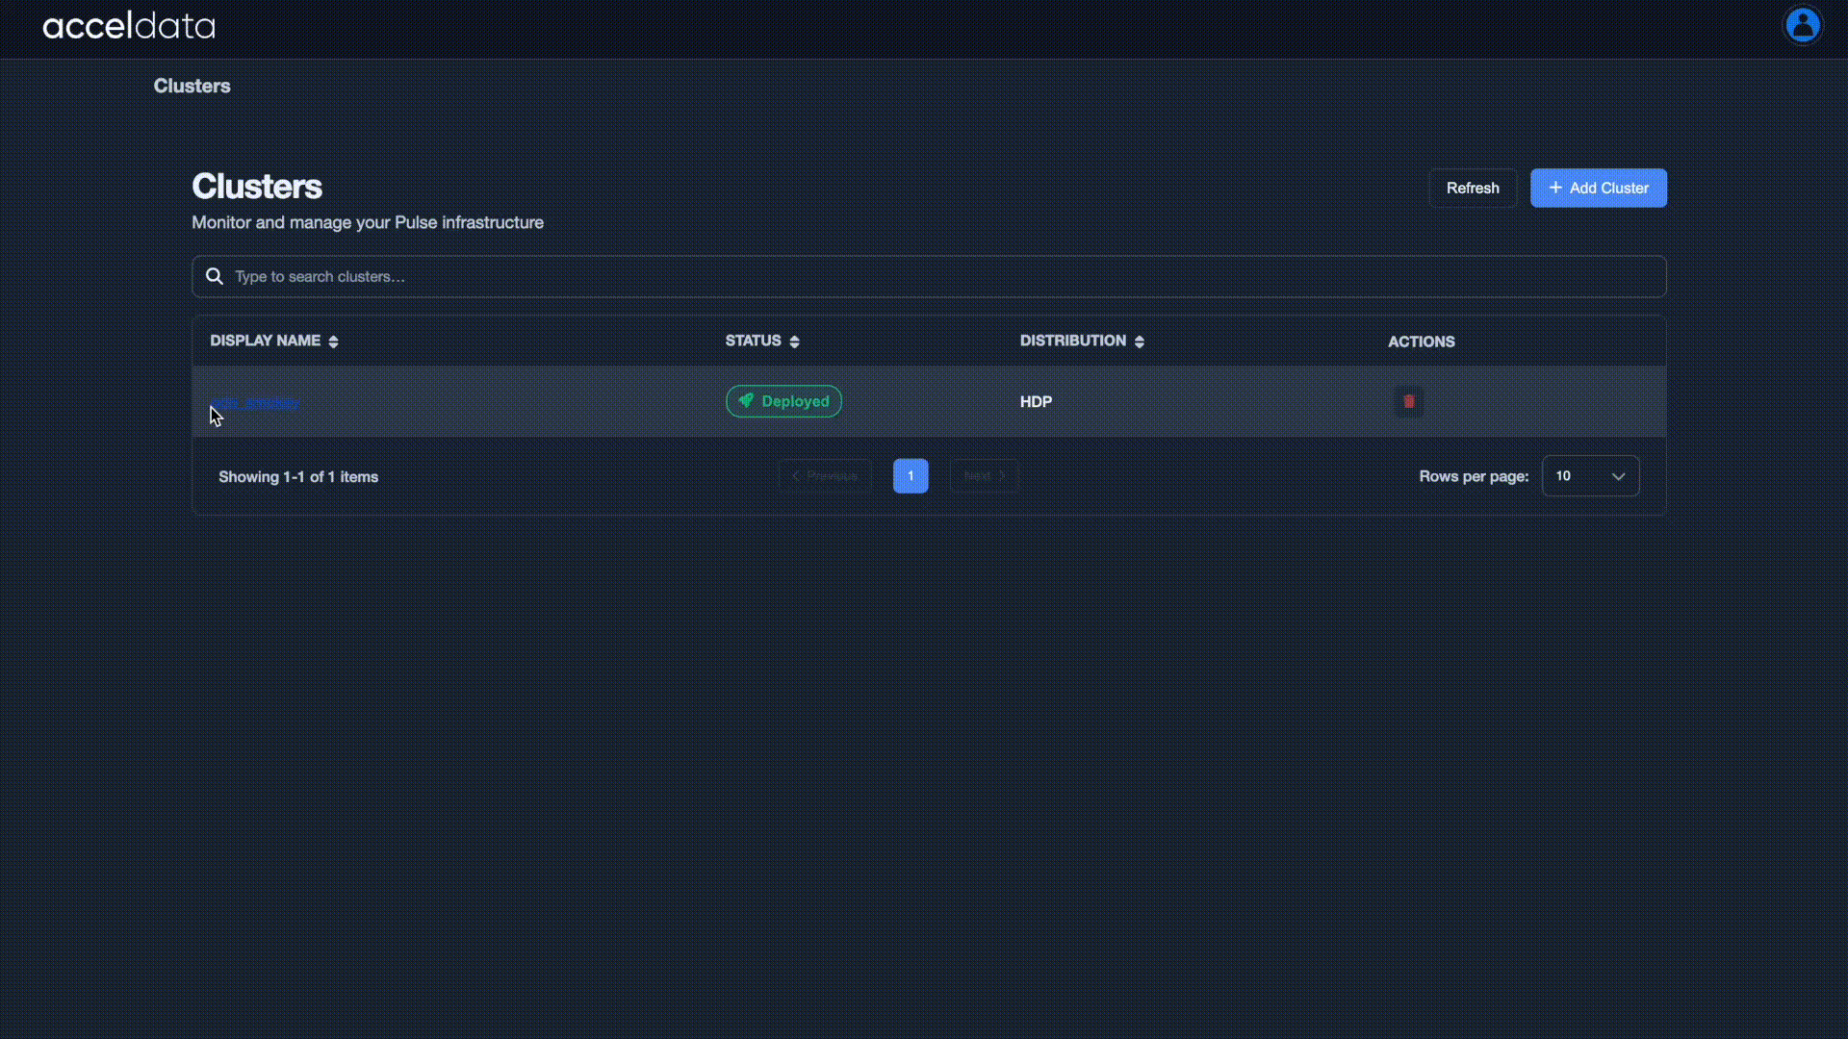Click the Next page button
This screenshot has width=1848, height=1039.
984,476
